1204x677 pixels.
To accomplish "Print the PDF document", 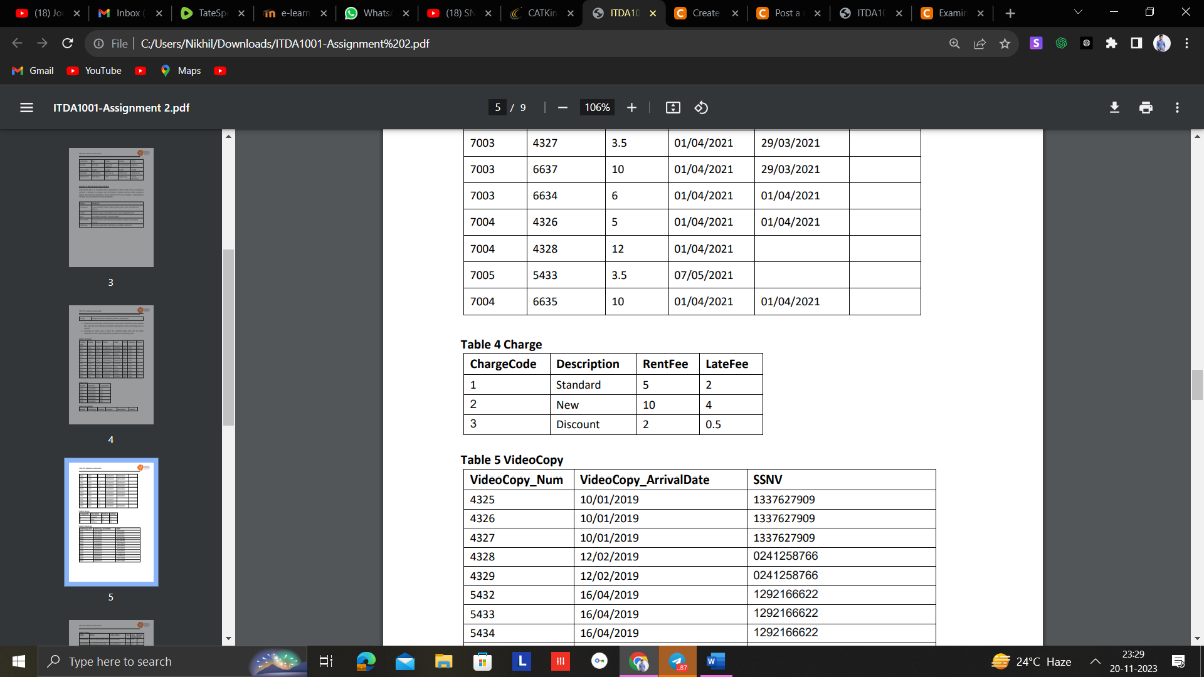I will pyautogui.click(x=1145, y=107).
